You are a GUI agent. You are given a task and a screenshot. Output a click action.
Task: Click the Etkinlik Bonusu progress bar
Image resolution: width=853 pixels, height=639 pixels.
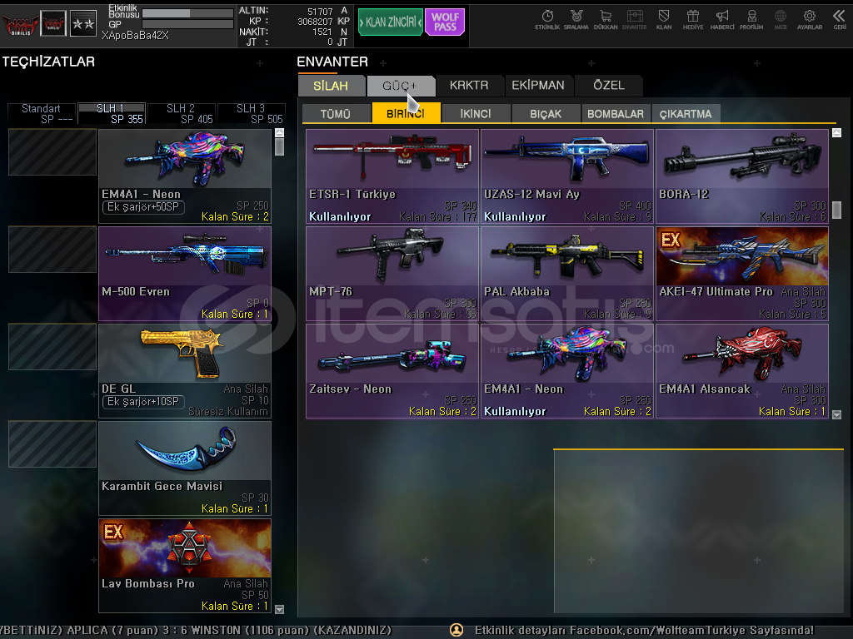coord(187,13)
